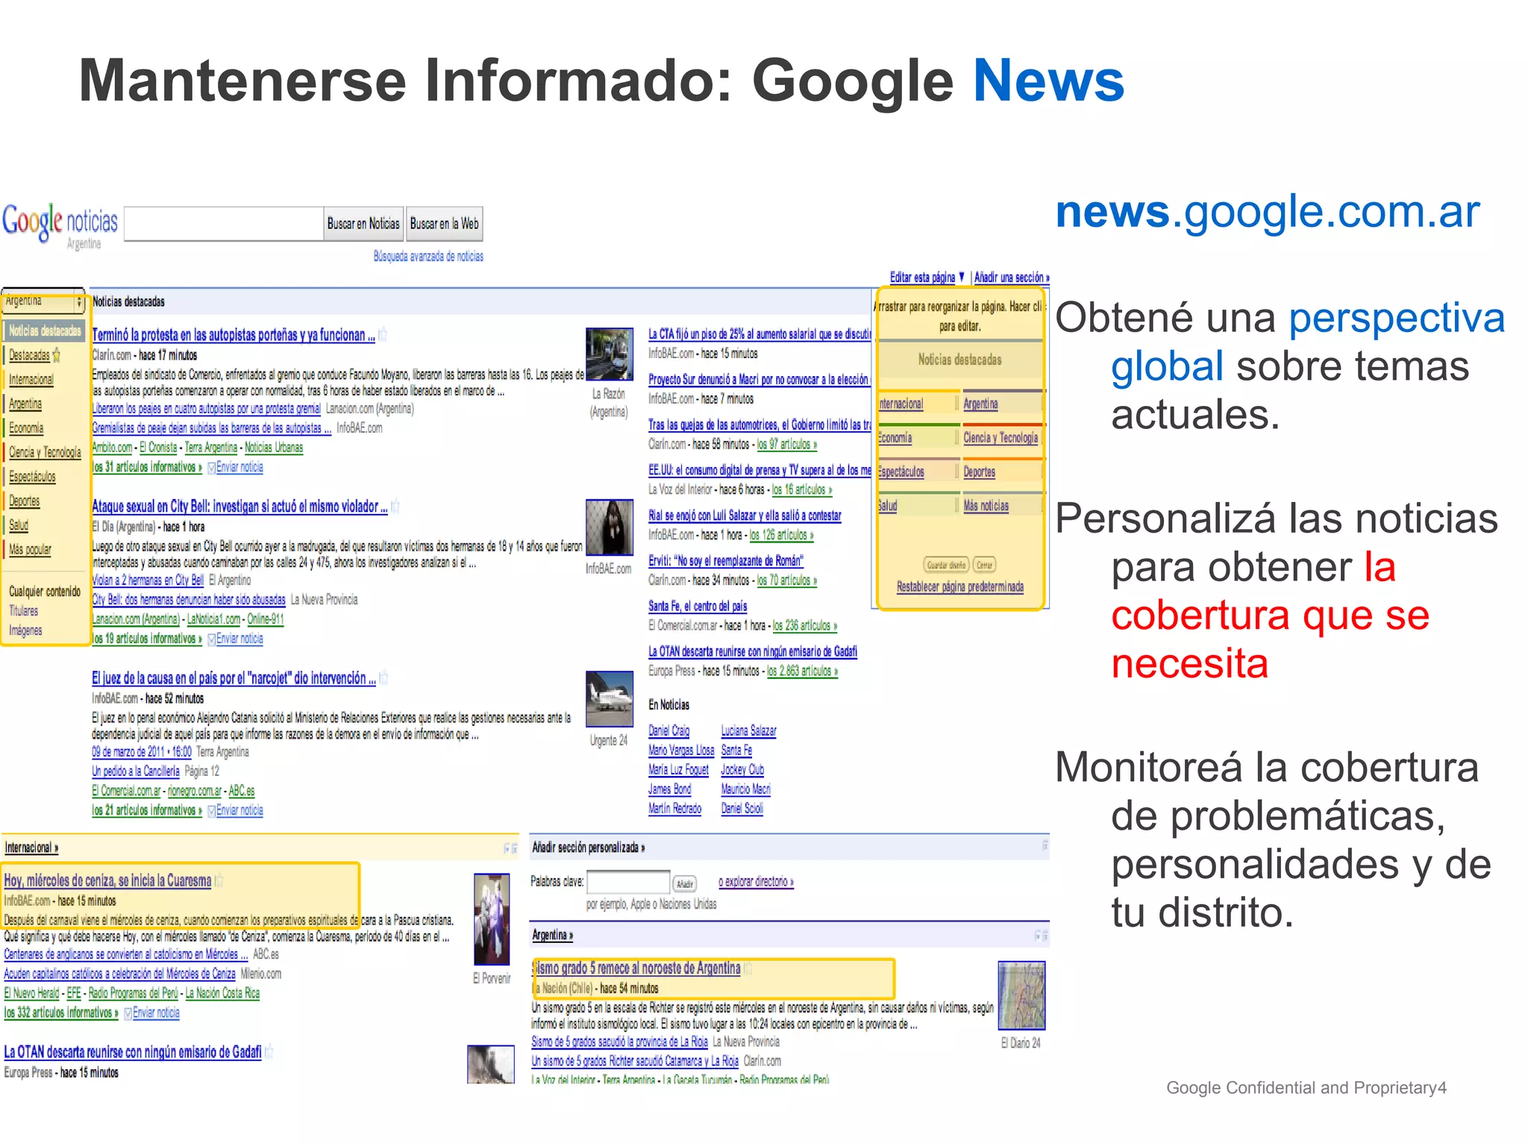Click the edit icons in Argentina section header
This screenshot has height=1146, width=1528.
point(1042,936)
